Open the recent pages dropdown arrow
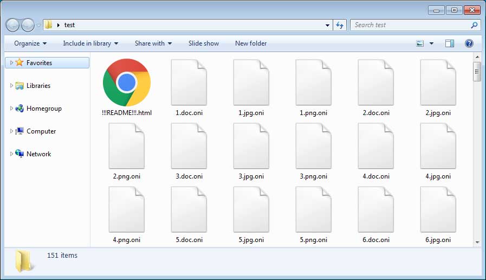This screenshot has width=486, height=280. pyautogui.click(x=38, y=25)
